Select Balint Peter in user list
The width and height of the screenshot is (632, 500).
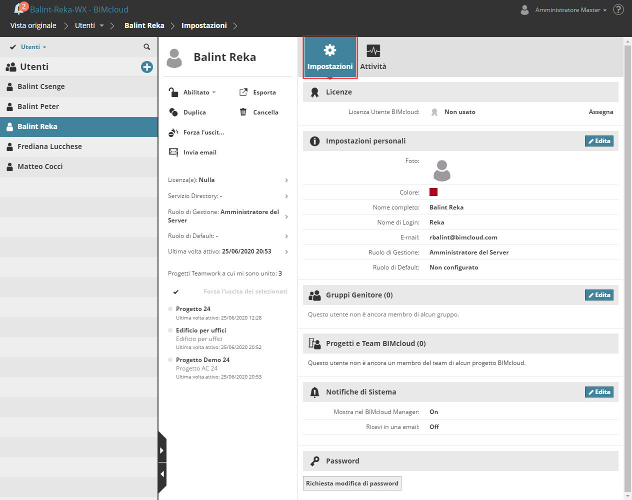point(79,106)
